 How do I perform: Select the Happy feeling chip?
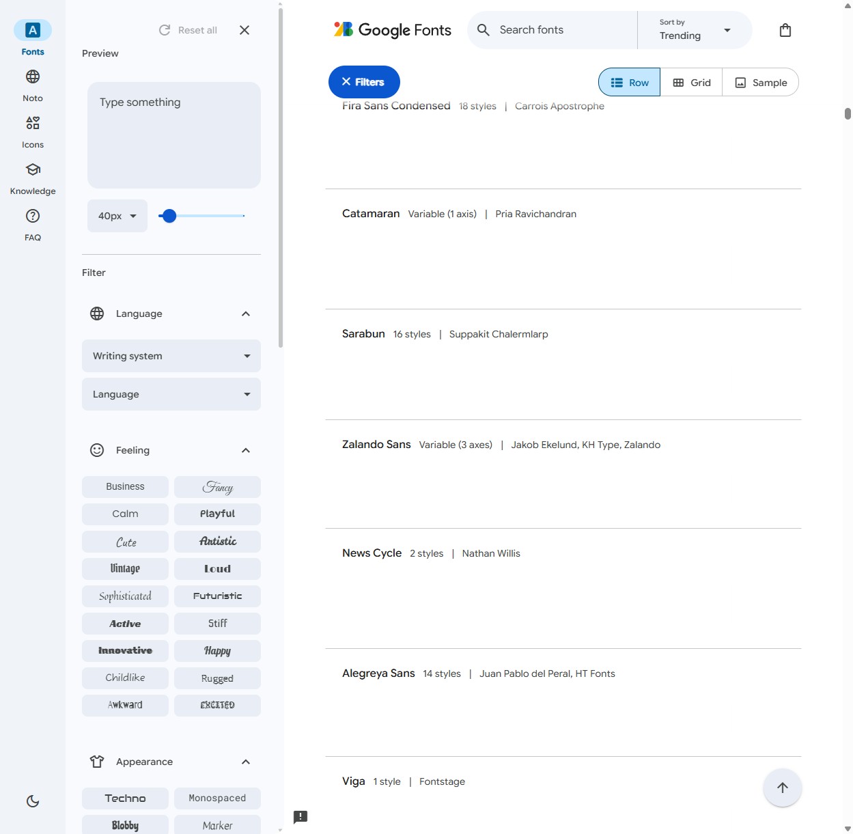(217, 651)
